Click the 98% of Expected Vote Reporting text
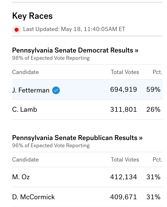The width and height of the screenshot is (167, 207). (x=51, y=58)
